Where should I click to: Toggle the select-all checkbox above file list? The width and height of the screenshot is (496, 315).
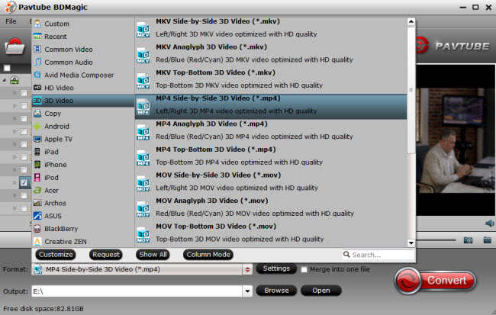[x=7, y=68]
